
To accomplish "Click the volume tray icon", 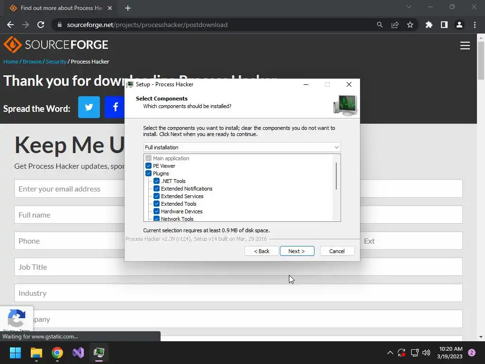I will click(426, 353).
